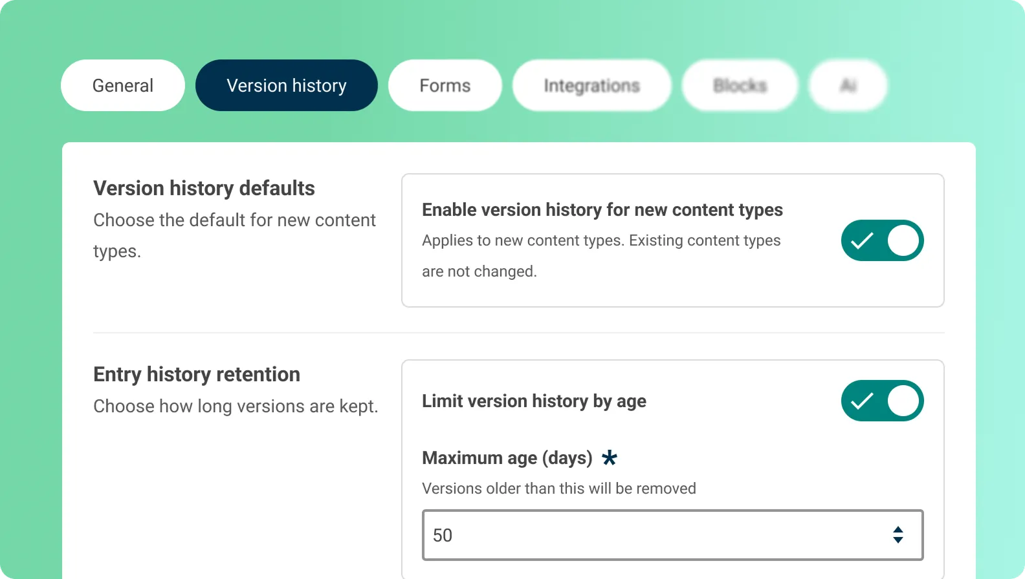Click the 'Version history defaults' heading
Image resolution: width=1025 pixels, height=579 pixels.
[x=204, y=188]
